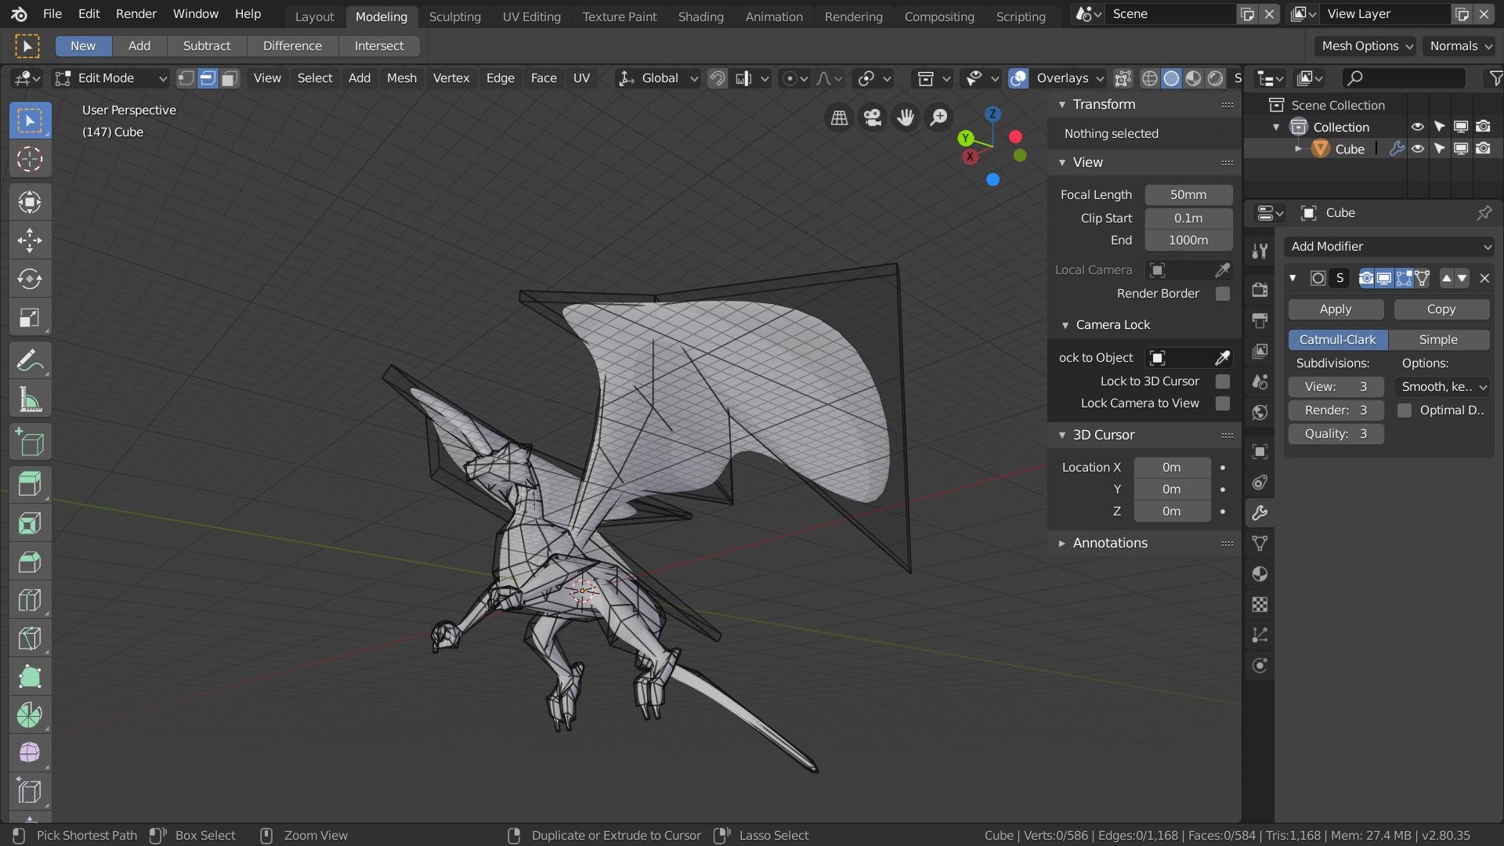This screenshot has width=1504, height=846.
Task: Open the Mesh Options dropdown
Action: (x=1365, y=46)
